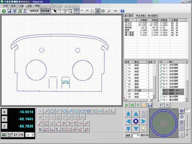The image size is (192, 144).
Task: Click the ID toolbar button
Action: tap(103, 11)
